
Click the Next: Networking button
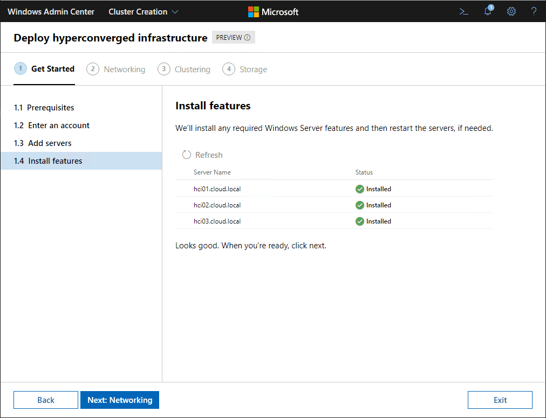[120, 400]
